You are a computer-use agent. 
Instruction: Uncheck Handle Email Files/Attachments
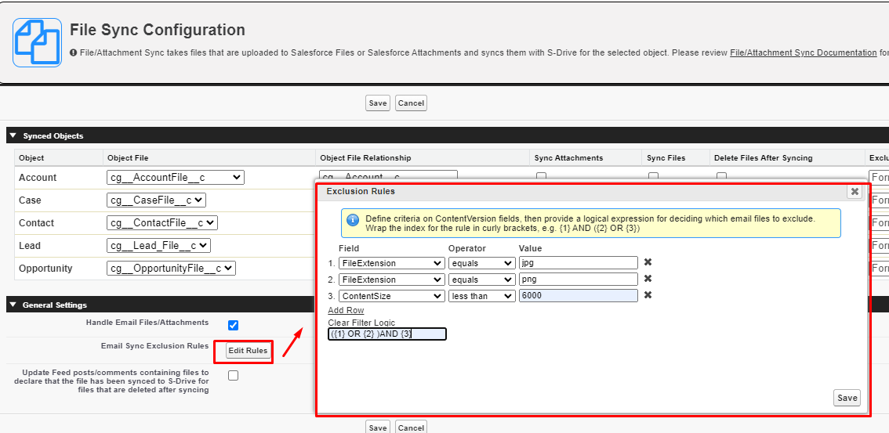click(x=233, y=325)
